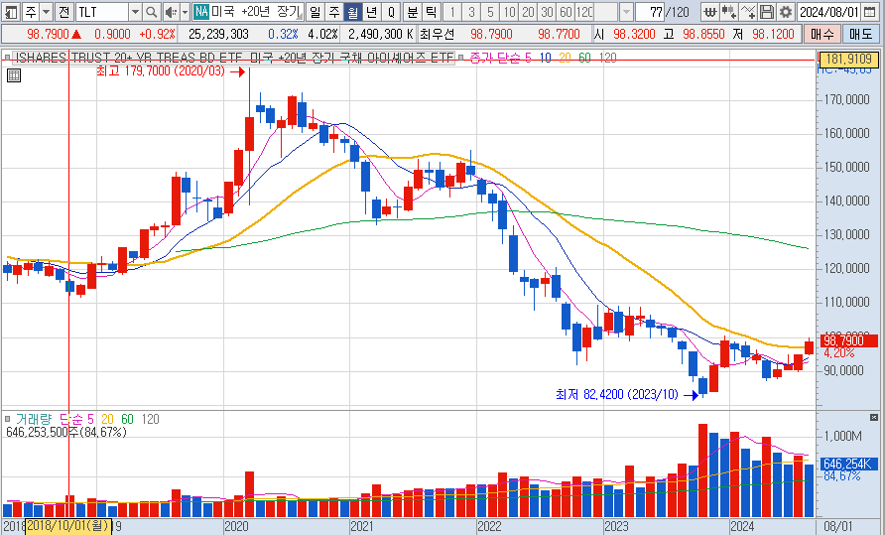Click the data table grid icon
Image resolution: width=885 pixels, height=535 pixels.
click(14, 75)
